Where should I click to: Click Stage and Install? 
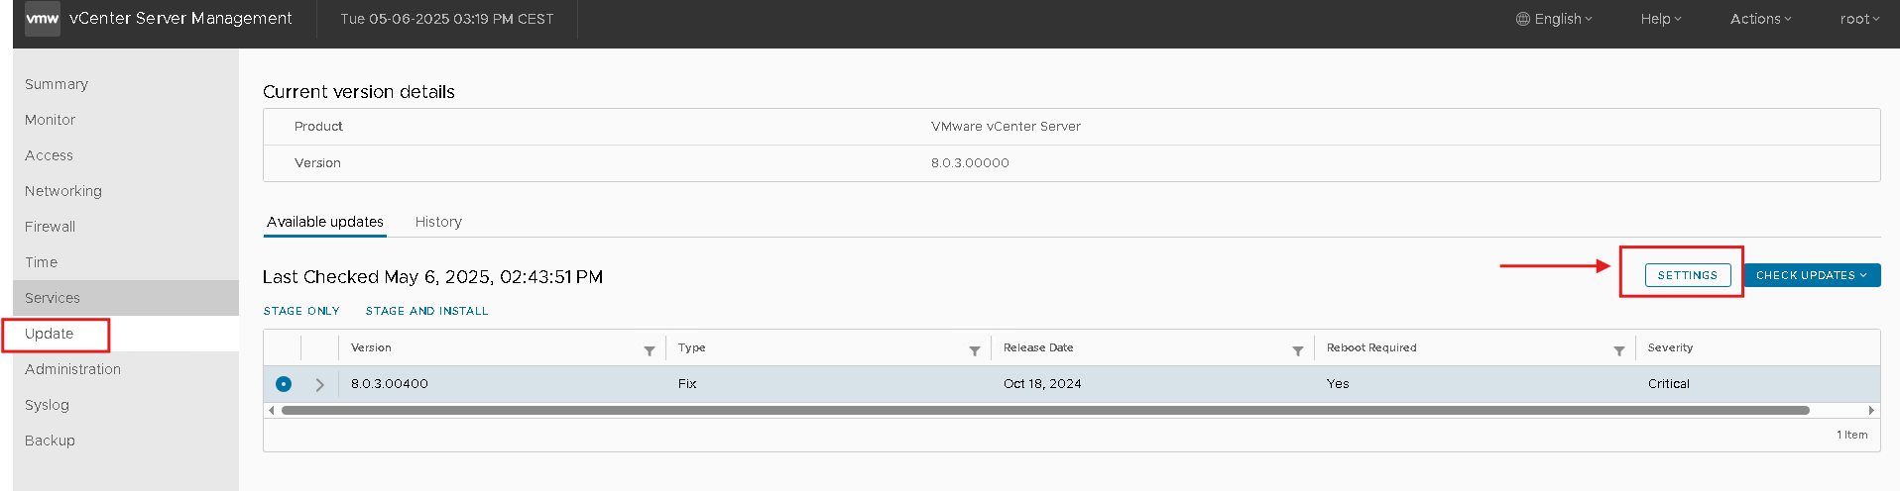pyautogui.click(x=427, y=311)
